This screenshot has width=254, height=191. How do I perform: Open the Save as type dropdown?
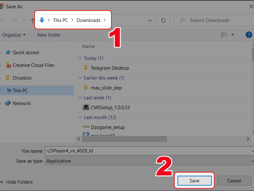tap(149, 161)
